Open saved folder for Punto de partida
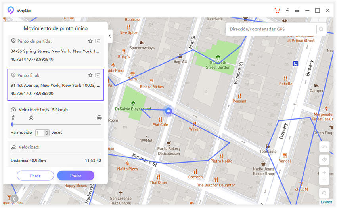Image resolution: width=337 pixels, height=208 pixels. click(98, 41)
